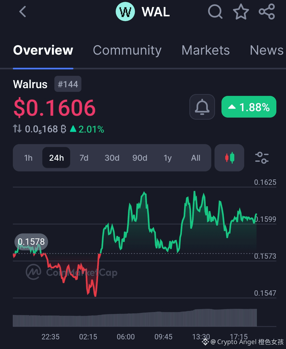Select the All timeframe option
286x349 pixels.
coord(195,158)
